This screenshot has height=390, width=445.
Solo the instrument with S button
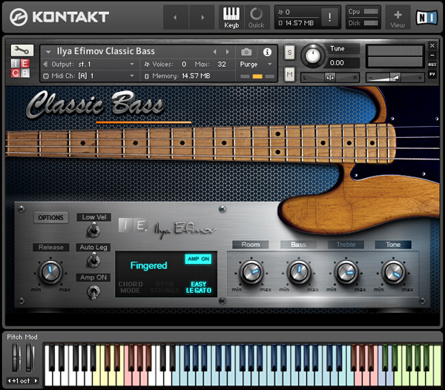(x=289, y=52)
